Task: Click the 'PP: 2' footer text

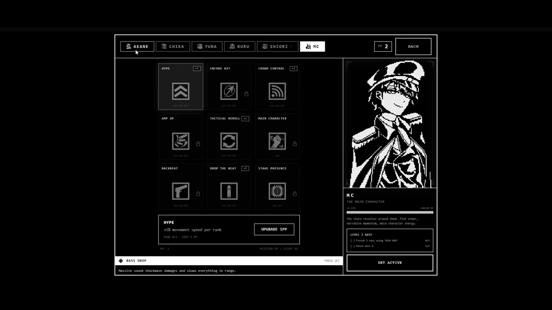Action: pyautogui.click(x=164, y=249)
